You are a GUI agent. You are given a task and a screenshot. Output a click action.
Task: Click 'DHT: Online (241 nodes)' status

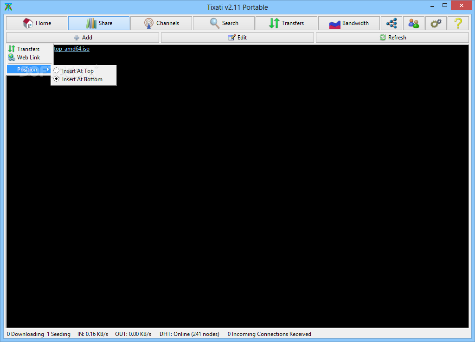(x=189, y=334)
